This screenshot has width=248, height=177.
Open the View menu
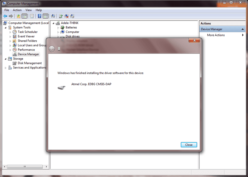[29, 10]
